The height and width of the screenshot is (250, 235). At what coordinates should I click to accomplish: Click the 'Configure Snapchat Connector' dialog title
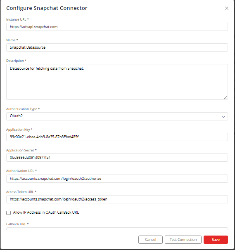coord(47,8)
